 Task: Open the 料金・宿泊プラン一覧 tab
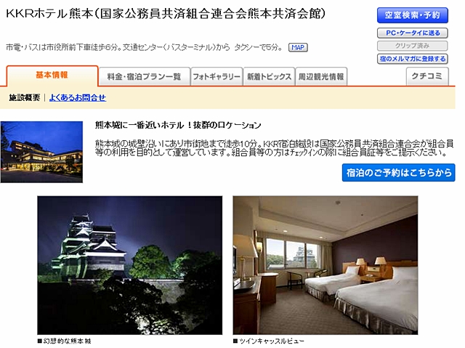[x=144, y=77]
